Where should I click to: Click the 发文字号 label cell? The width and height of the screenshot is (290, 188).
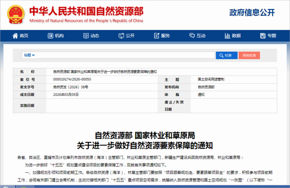pyautogui.click(x=29, y=87)
